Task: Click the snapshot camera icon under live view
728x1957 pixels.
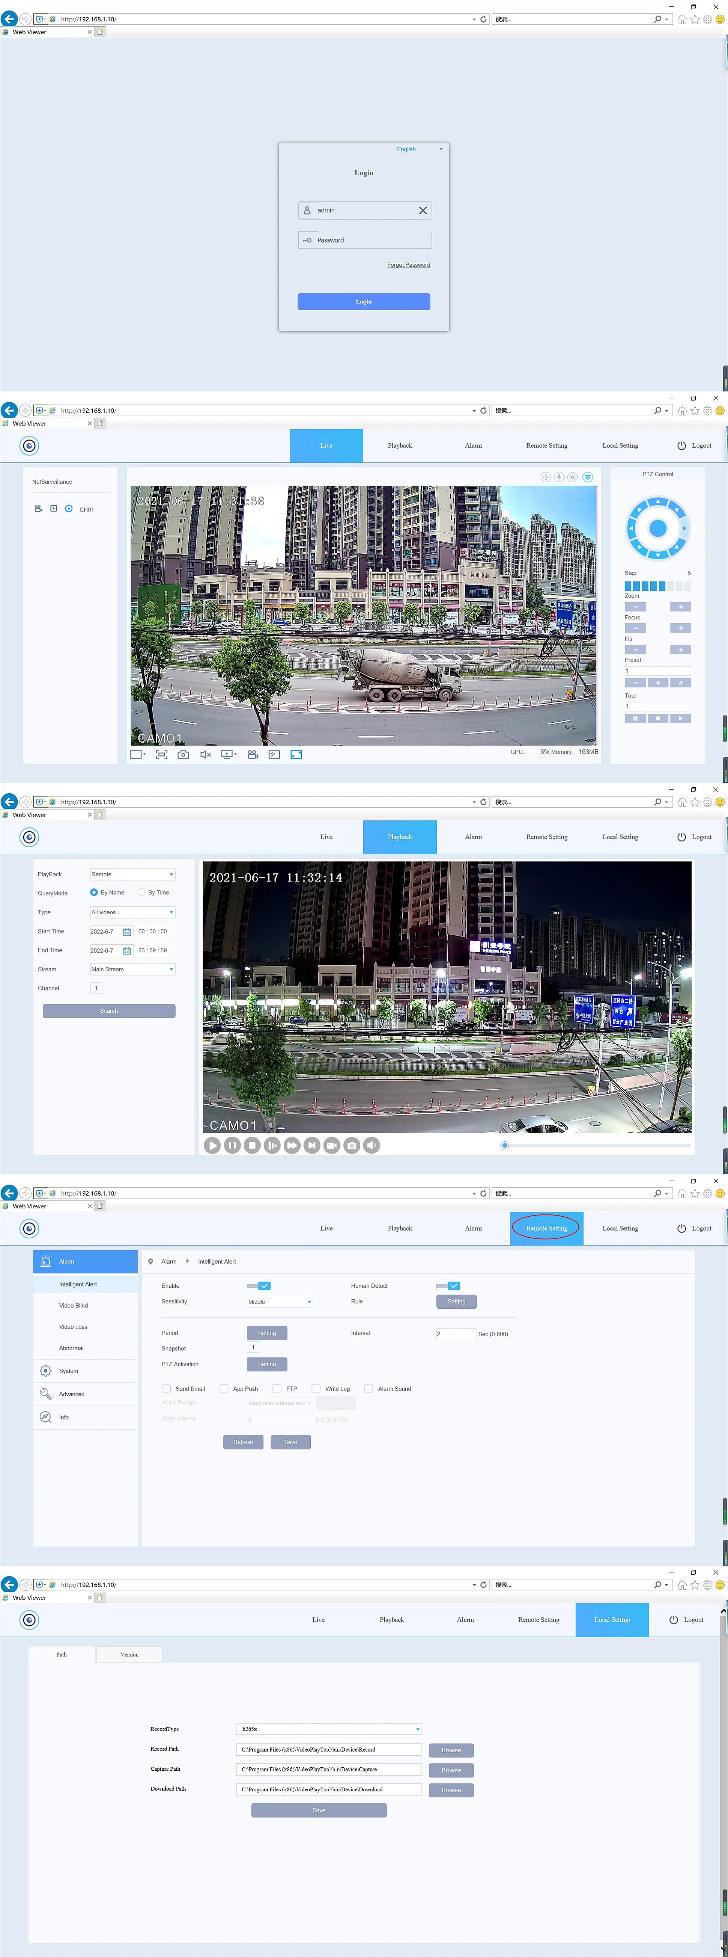Action: (183, 754)
